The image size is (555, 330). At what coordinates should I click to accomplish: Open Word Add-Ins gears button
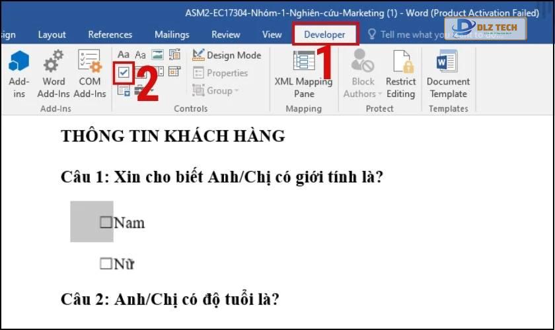54,75
